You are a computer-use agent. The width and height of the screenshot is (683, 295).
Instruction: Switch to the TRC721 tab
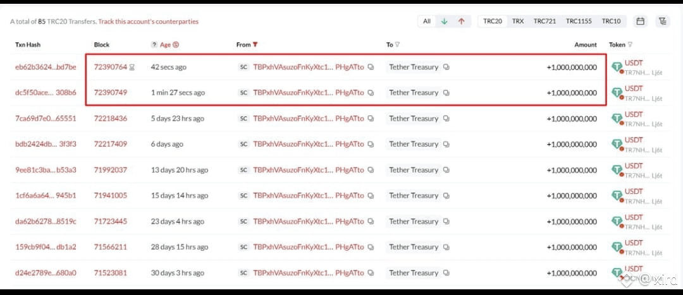[x=545, y=21]
